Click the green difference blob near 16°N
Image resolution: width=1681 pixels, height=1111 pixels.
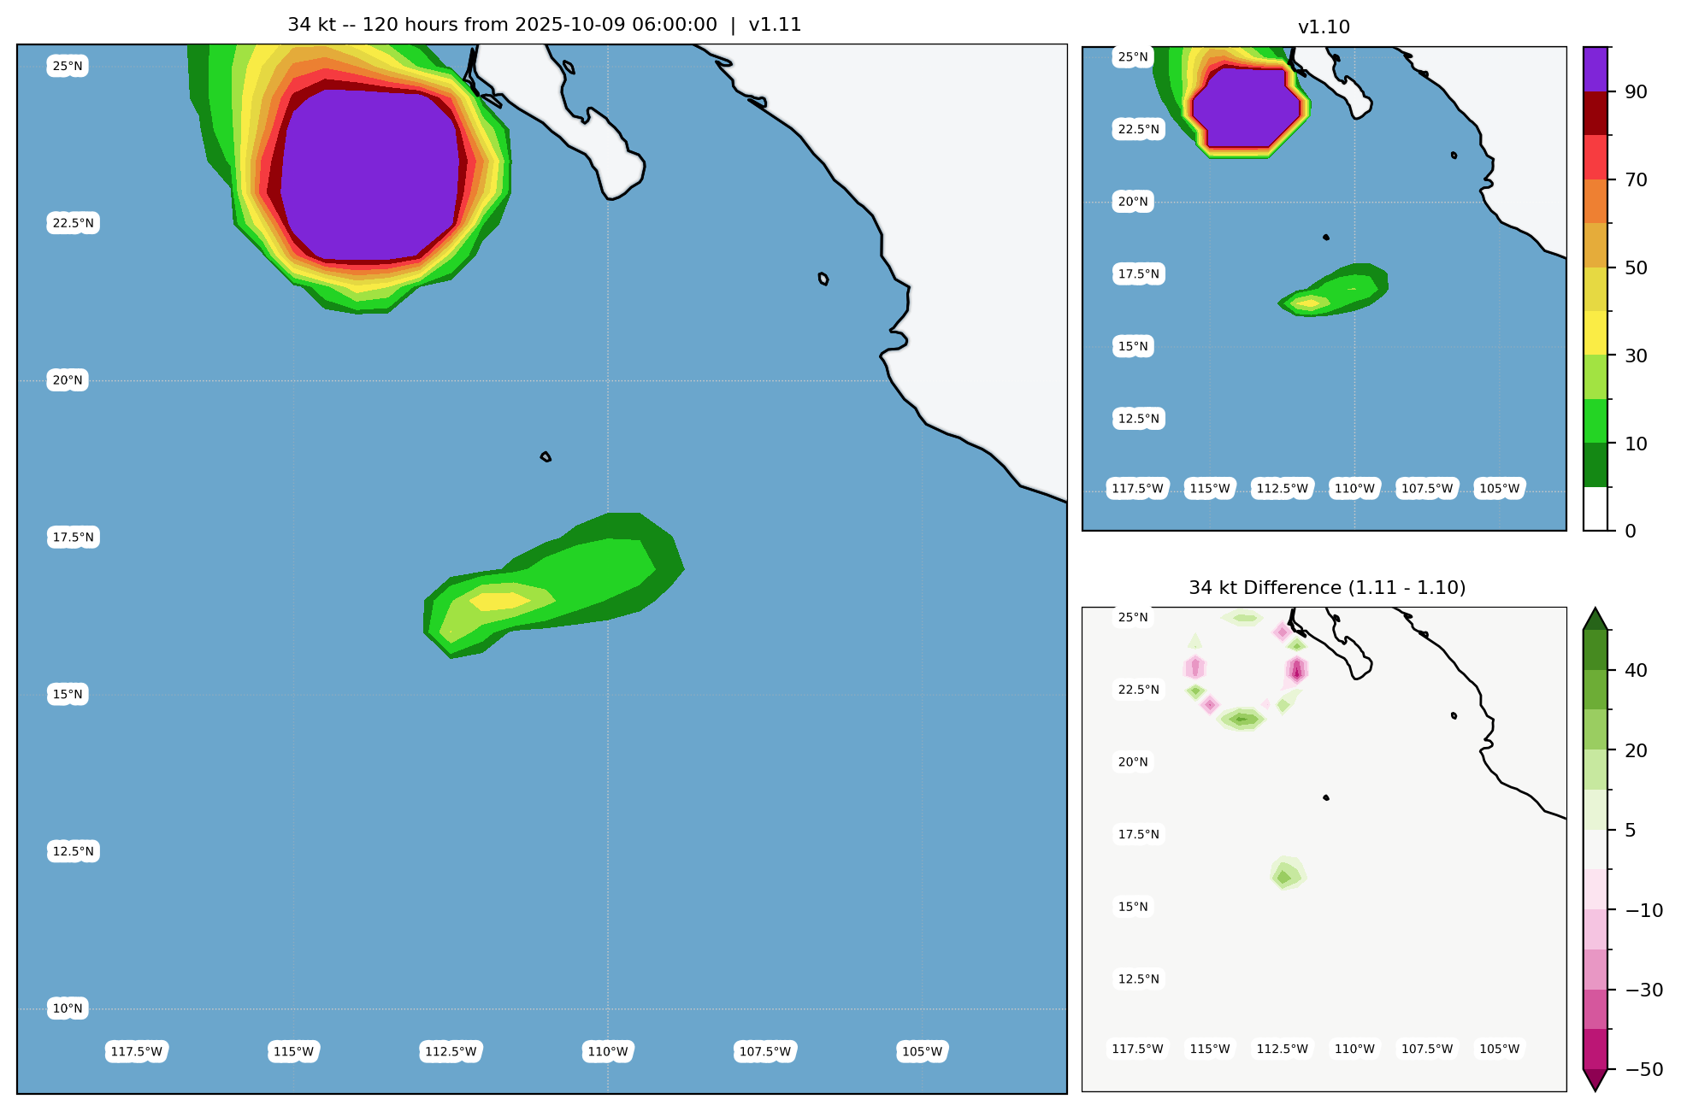(x=1285, y=874)
